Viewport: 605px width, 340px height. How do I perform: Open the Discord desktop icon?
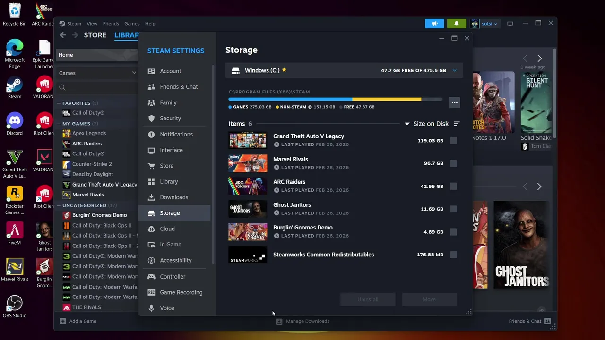[15, 124]
